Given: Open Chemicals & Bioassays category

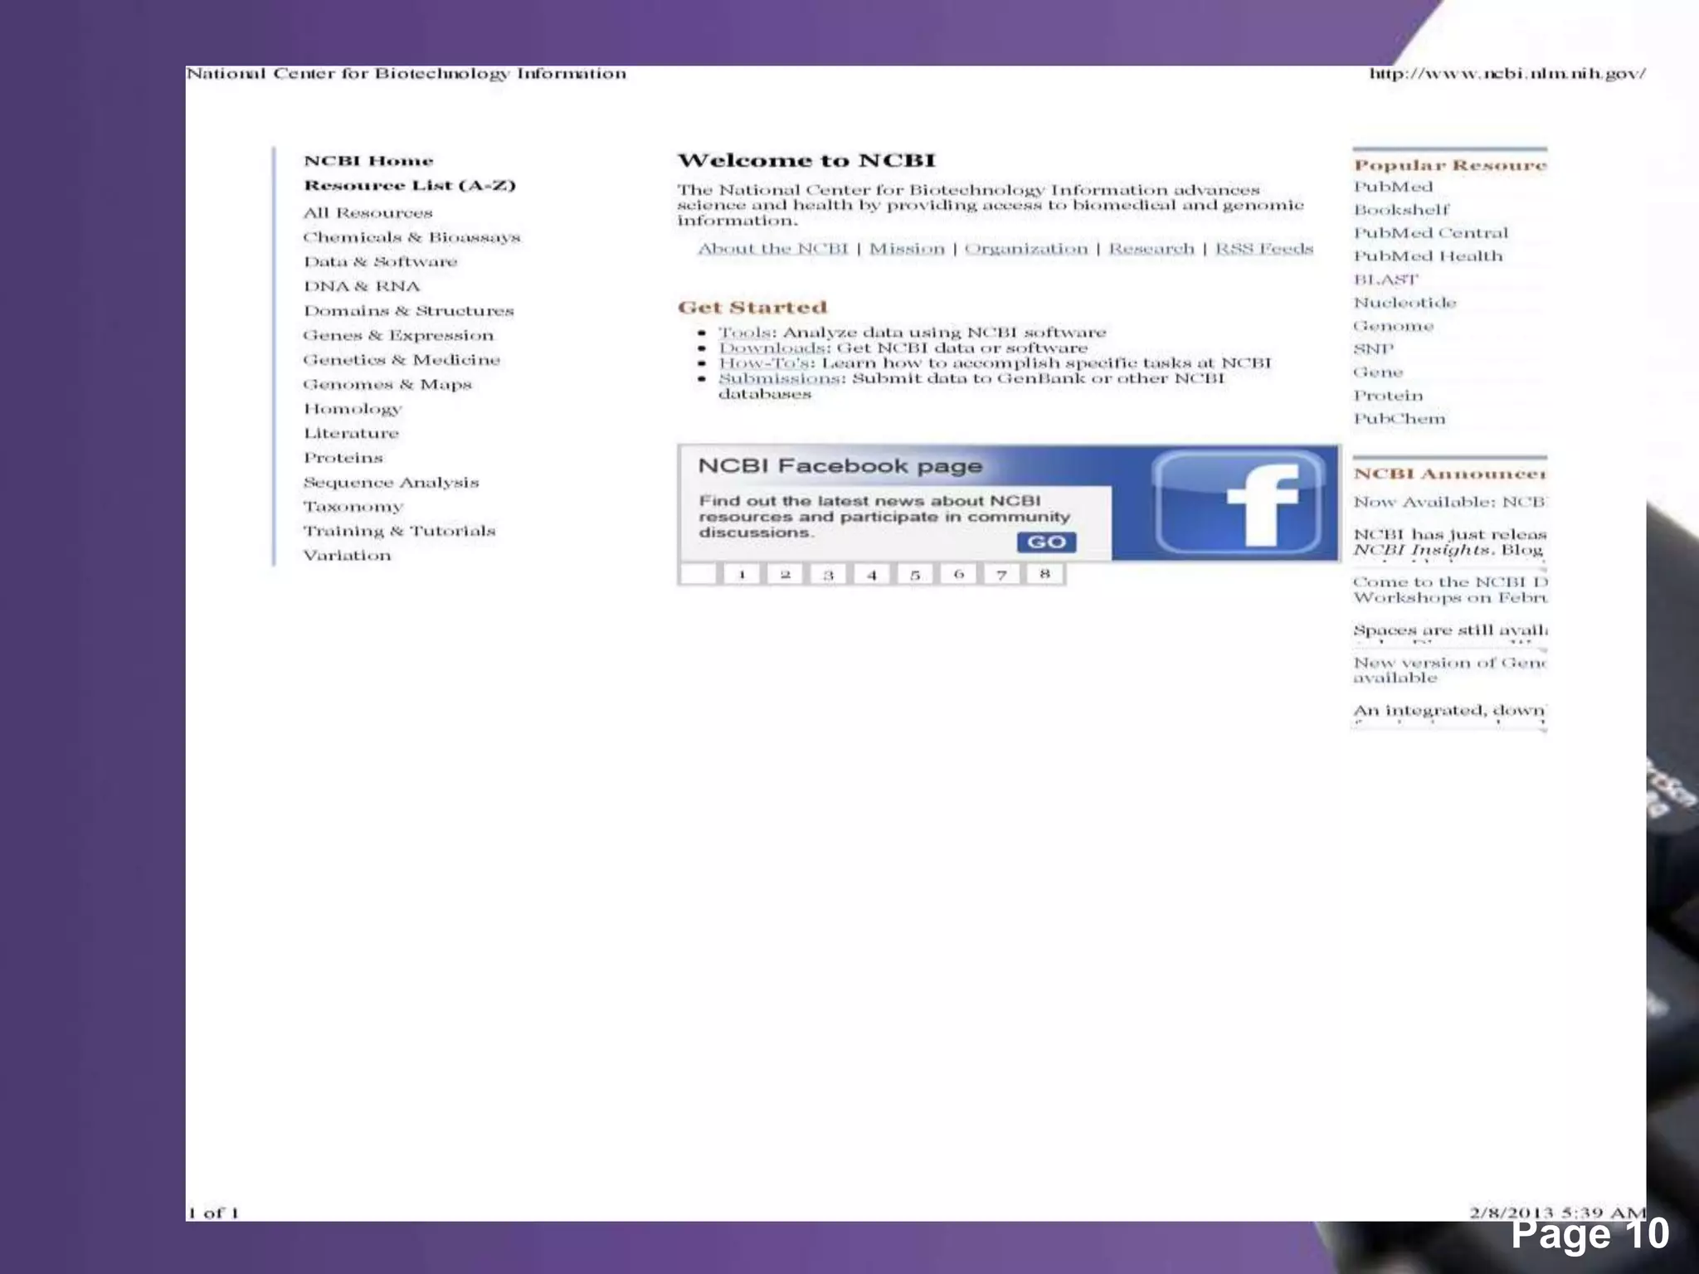Looking at the screenshot, I should click(411, 237).
